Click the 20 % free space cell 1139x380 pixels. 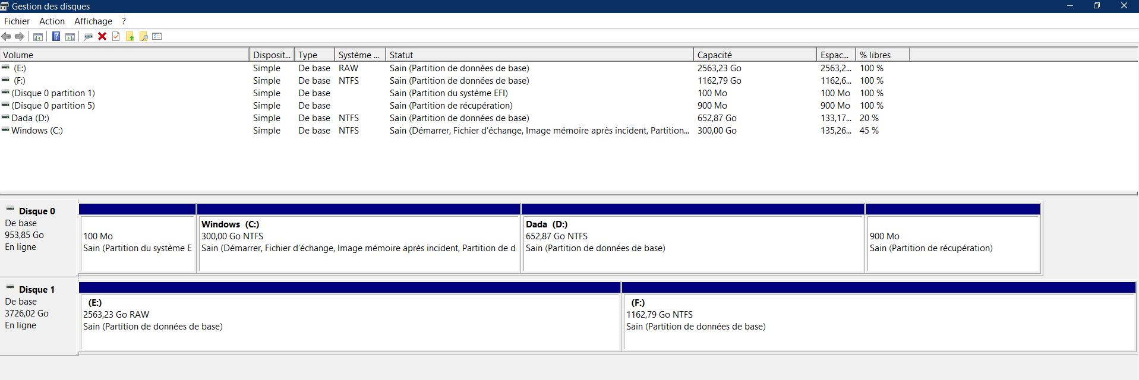pyautogui.click(x=869, y=118)
